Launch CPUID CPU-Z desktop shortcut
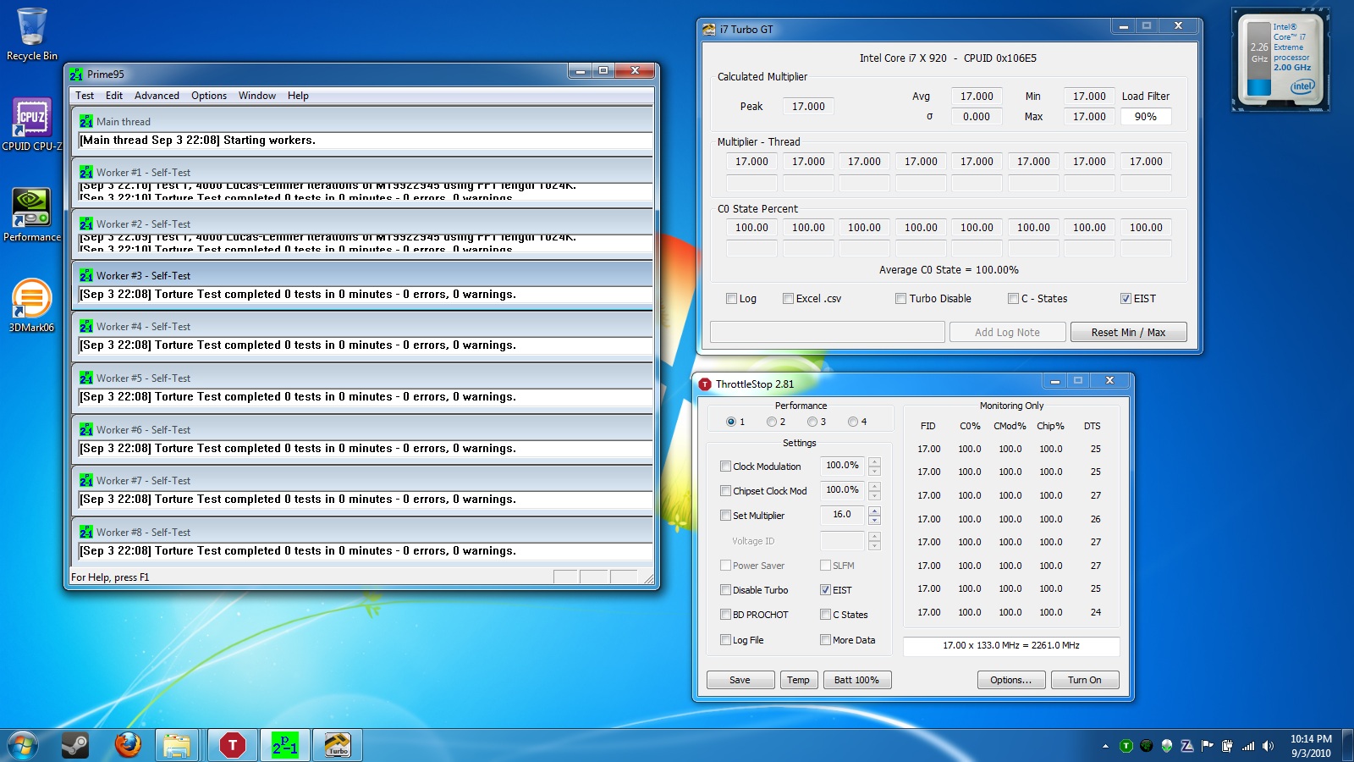This screenshot has height=762, width=1354. point(32,124)
